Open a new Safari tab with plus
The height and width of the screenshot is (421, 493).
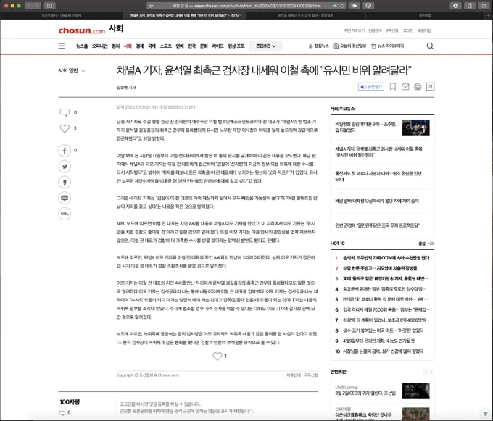488,15
